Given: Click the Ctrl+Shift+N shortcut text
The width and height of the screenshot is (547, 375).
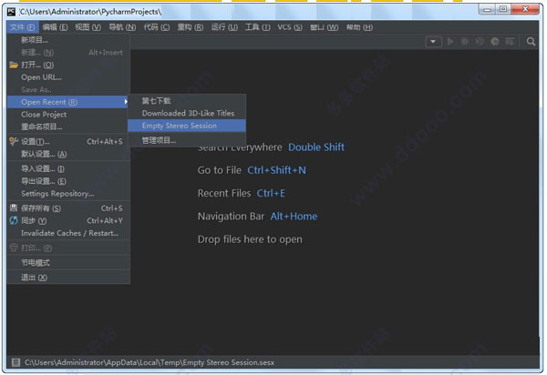Looking at the screenshot, I should point(276,170).
